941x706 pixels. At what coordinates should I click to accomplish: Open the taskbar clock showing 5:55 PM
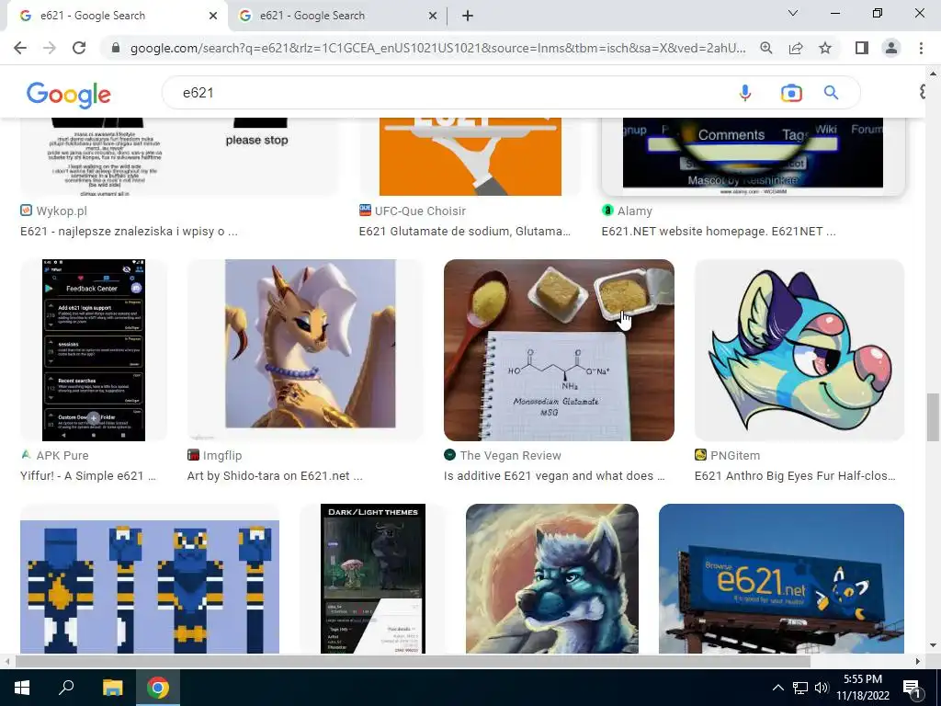[x=863, y=688]
